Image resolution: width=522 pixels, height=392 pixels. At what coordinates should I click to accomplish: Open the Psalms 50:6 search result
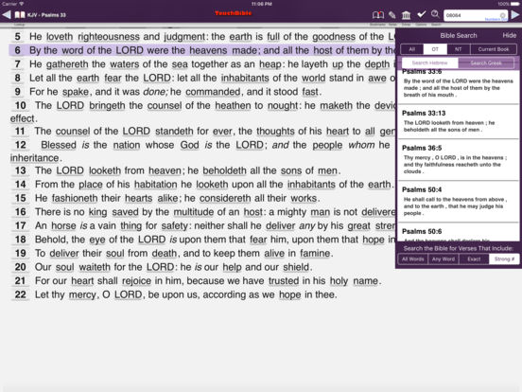[459, 232]
